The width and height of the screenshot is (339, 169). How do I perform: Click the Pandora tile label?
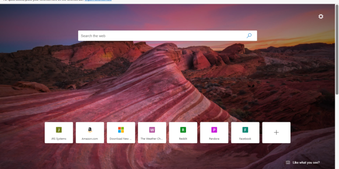pyautogui.click(x=214, y=139)
